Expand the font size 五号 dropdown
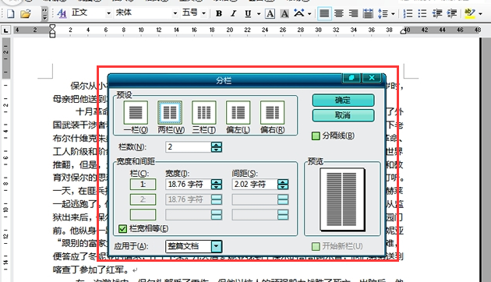The height and width of the screenshot is (282, 491). pyautogui.click(x=203, y=13)
